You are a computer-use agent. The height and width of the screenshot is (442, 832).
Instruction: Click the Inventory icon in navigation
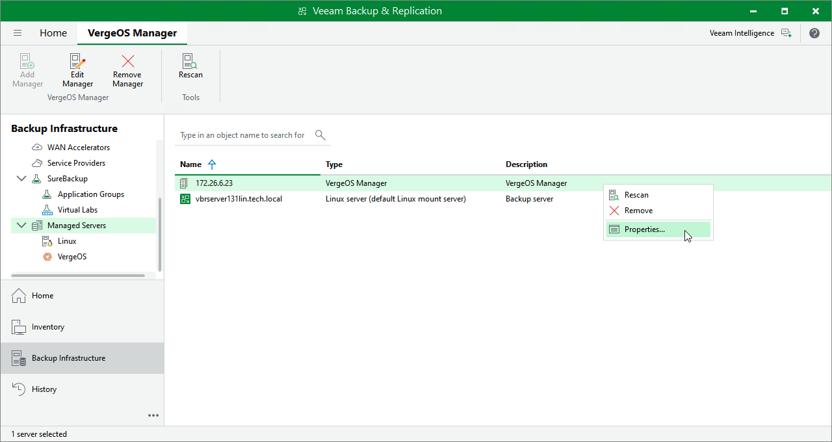click(x=19, y=327)
